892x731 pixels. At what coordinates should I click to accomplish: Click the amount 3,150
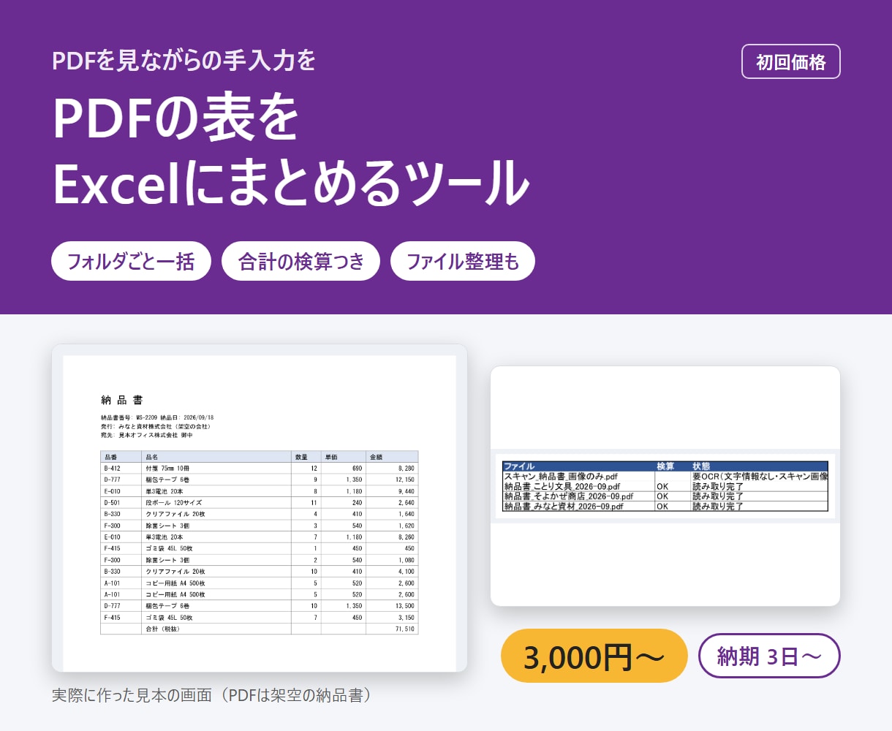(407, 618)
